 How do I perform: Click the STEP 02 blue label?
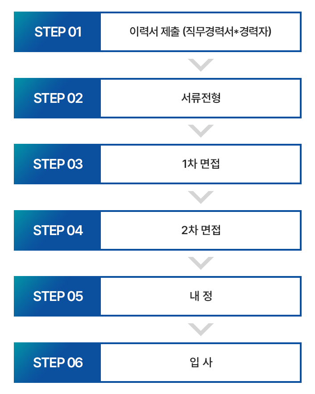[57, 98]
